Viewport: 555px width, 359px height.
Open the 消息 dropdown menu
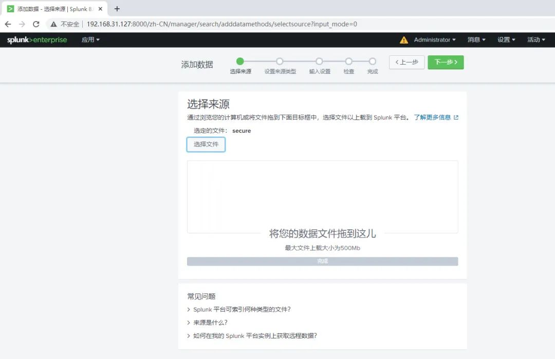476,39
